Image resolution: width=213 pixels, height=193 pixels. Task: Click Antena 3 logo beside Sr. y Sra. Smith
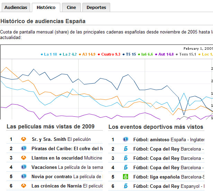pos(24,139)
